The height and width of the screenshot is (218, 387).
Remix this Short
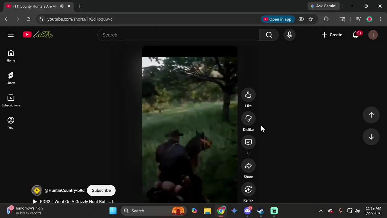coord(248,190)
